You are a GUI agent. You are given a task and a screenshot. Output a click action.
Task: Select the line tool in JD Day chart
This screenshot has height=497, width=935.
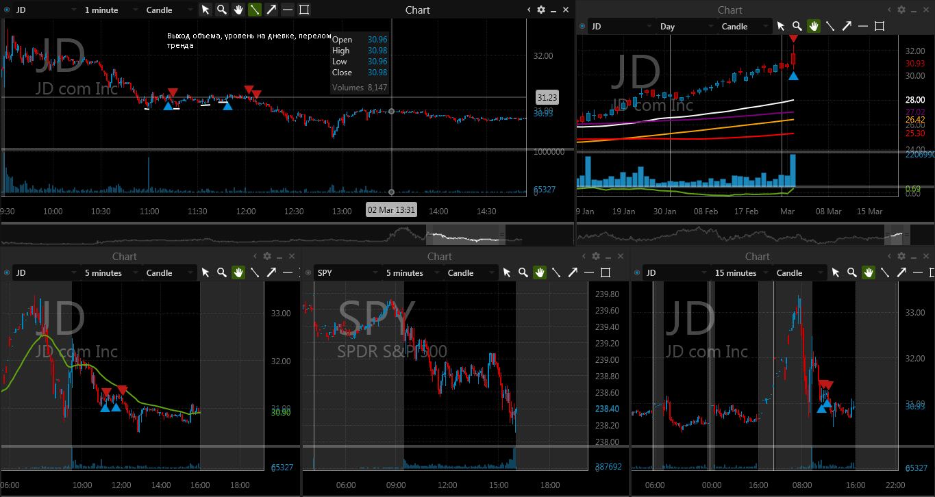tap(830, 26)
